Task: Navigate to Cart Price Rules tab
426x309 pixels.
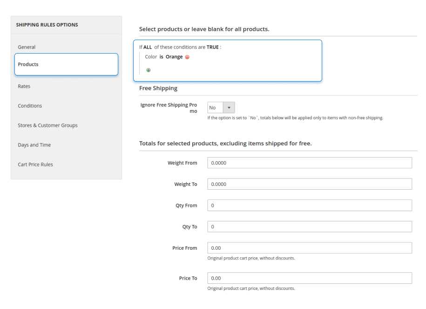Action: (35, 165)
